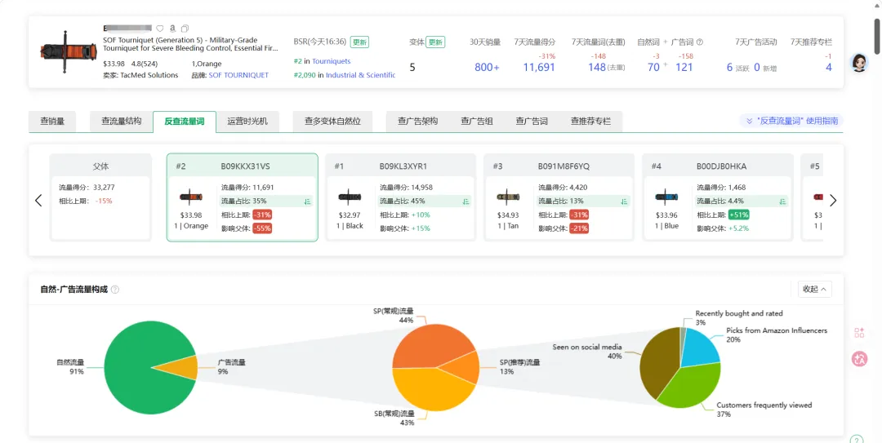Screen dimensions: 882x443
Task: Click the help icon next to 广告词
Action: point(700,42)
